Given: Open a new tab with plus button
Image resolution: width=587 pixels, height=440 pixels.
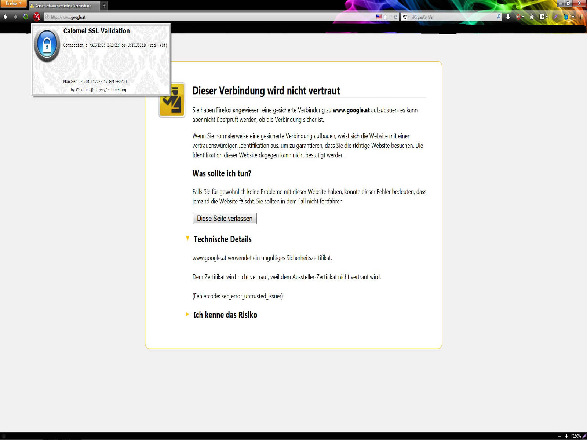Looking at the screenshot, I should (104, 5).
